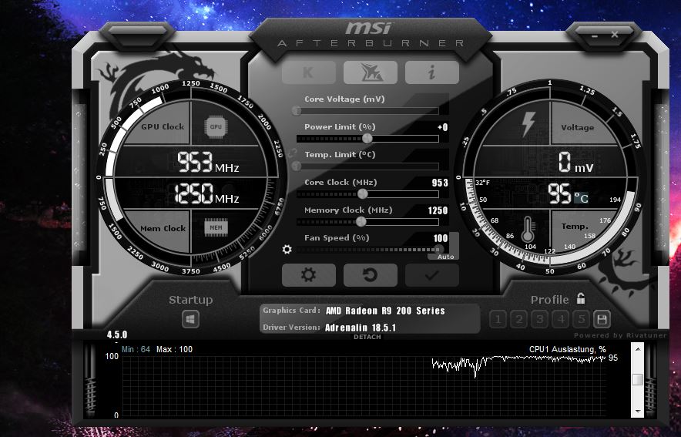Click the monitor graph scrollbar thumb
The image size is (681, 437).
click(x=638, y=380)
